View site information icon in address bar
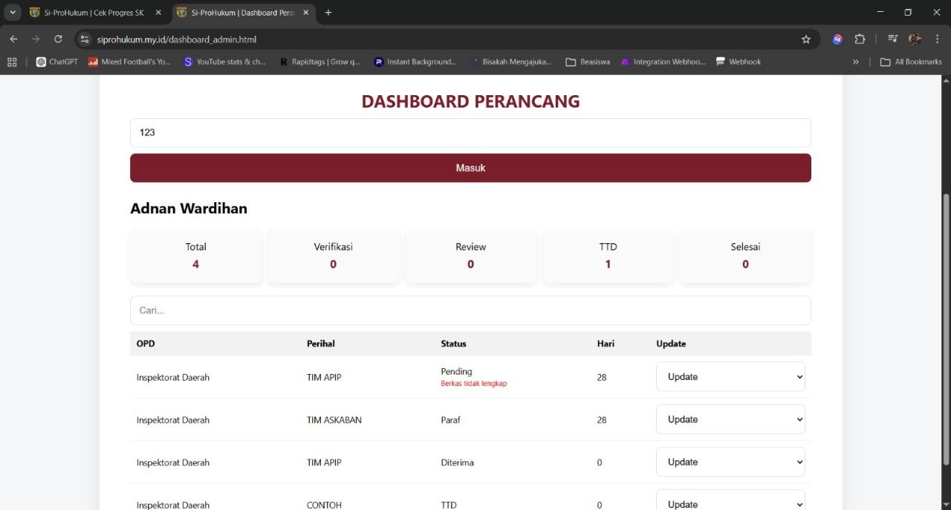Viewport: 951px width, 510px height. pos(84,39)
